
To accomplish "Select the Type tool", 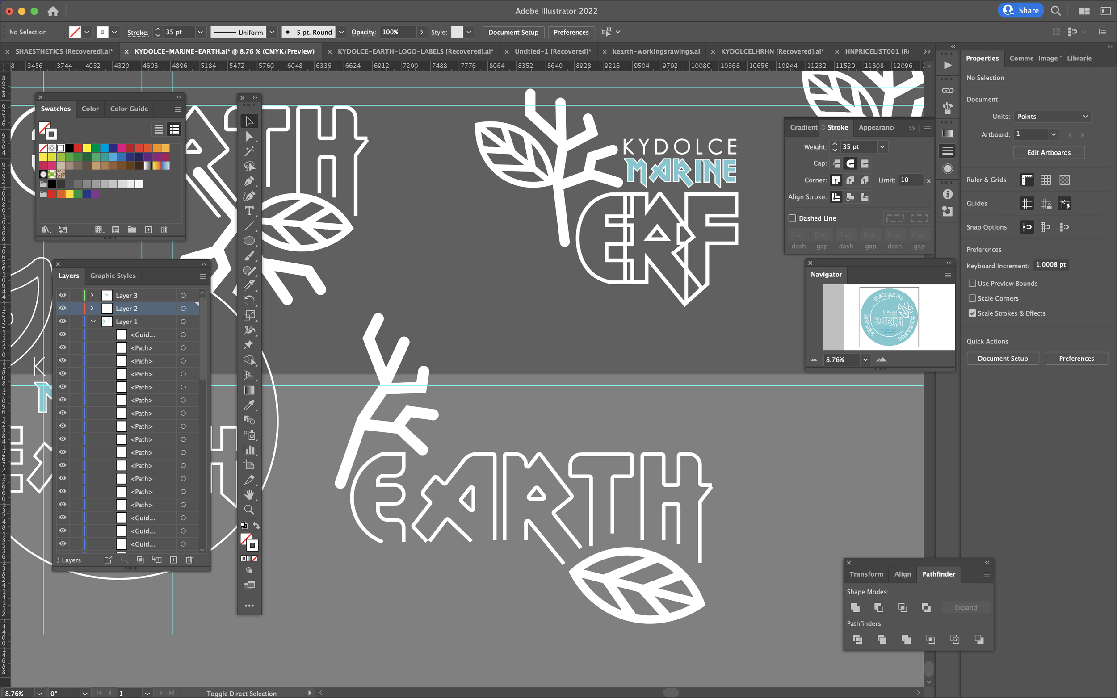I will point(249,210).
